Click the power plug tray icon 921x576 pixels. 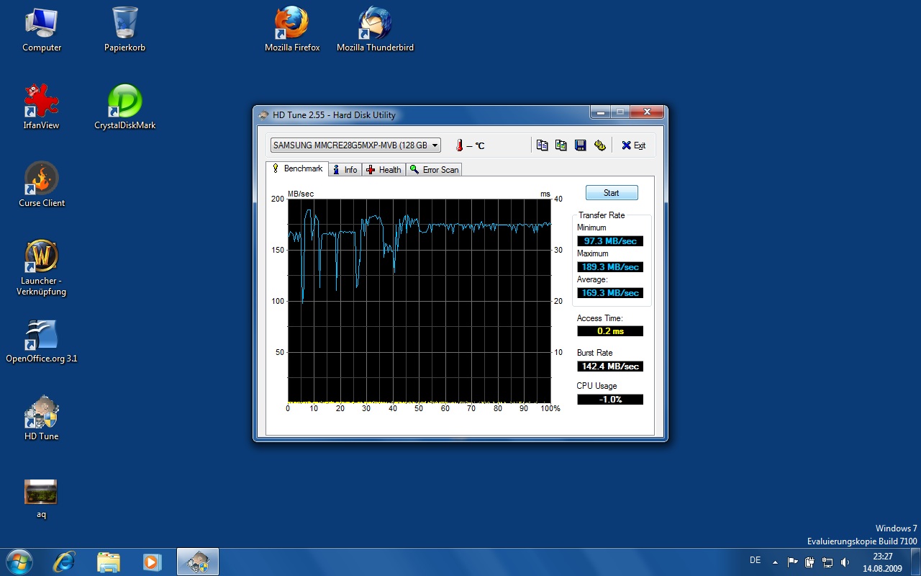pos(809,562)
